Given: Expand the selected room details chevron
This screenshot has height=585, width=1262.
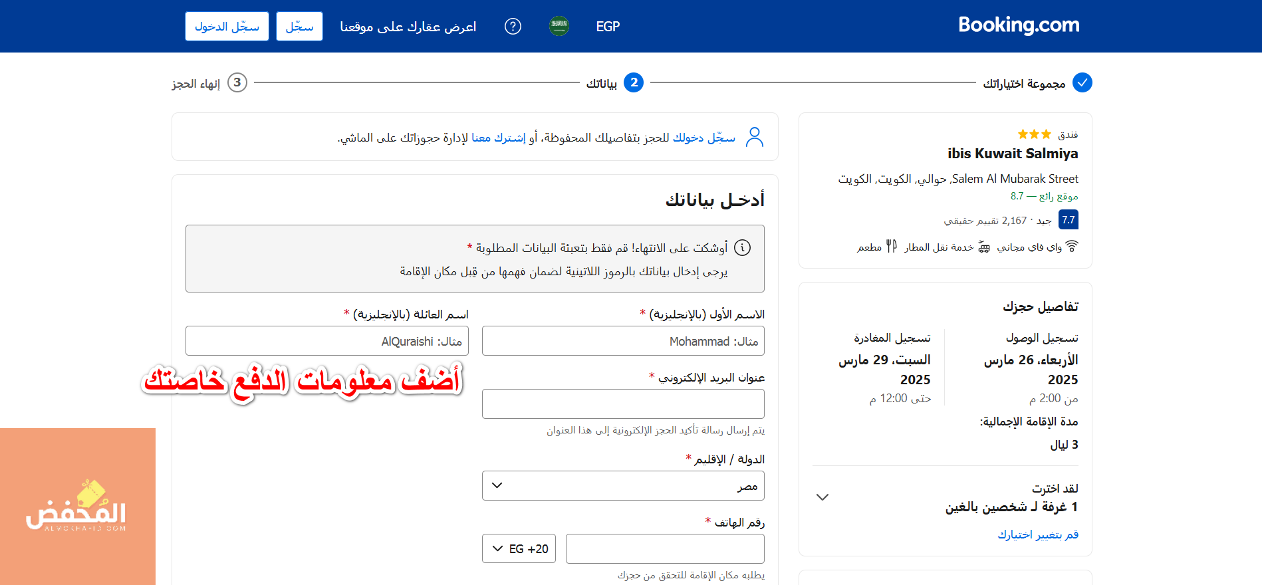Looking at the screenshot, I should (x=822, y=497).
